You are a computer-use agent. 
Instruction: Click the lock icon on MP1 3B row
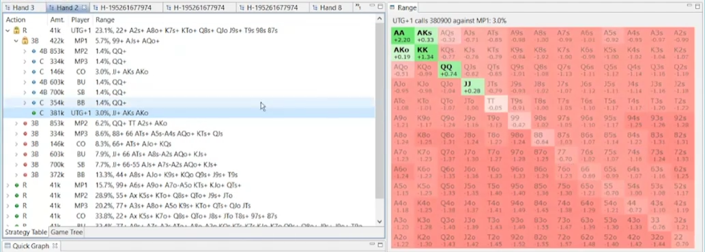25,41
